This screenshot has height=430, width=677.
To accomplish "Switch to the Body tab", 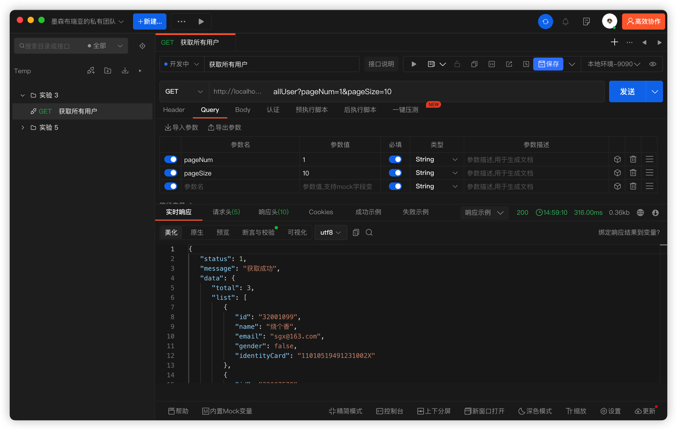I will tap(242, 110).
